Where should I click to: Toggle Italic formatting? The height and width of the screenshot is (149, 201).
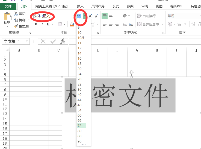click(x=42, y=24)
